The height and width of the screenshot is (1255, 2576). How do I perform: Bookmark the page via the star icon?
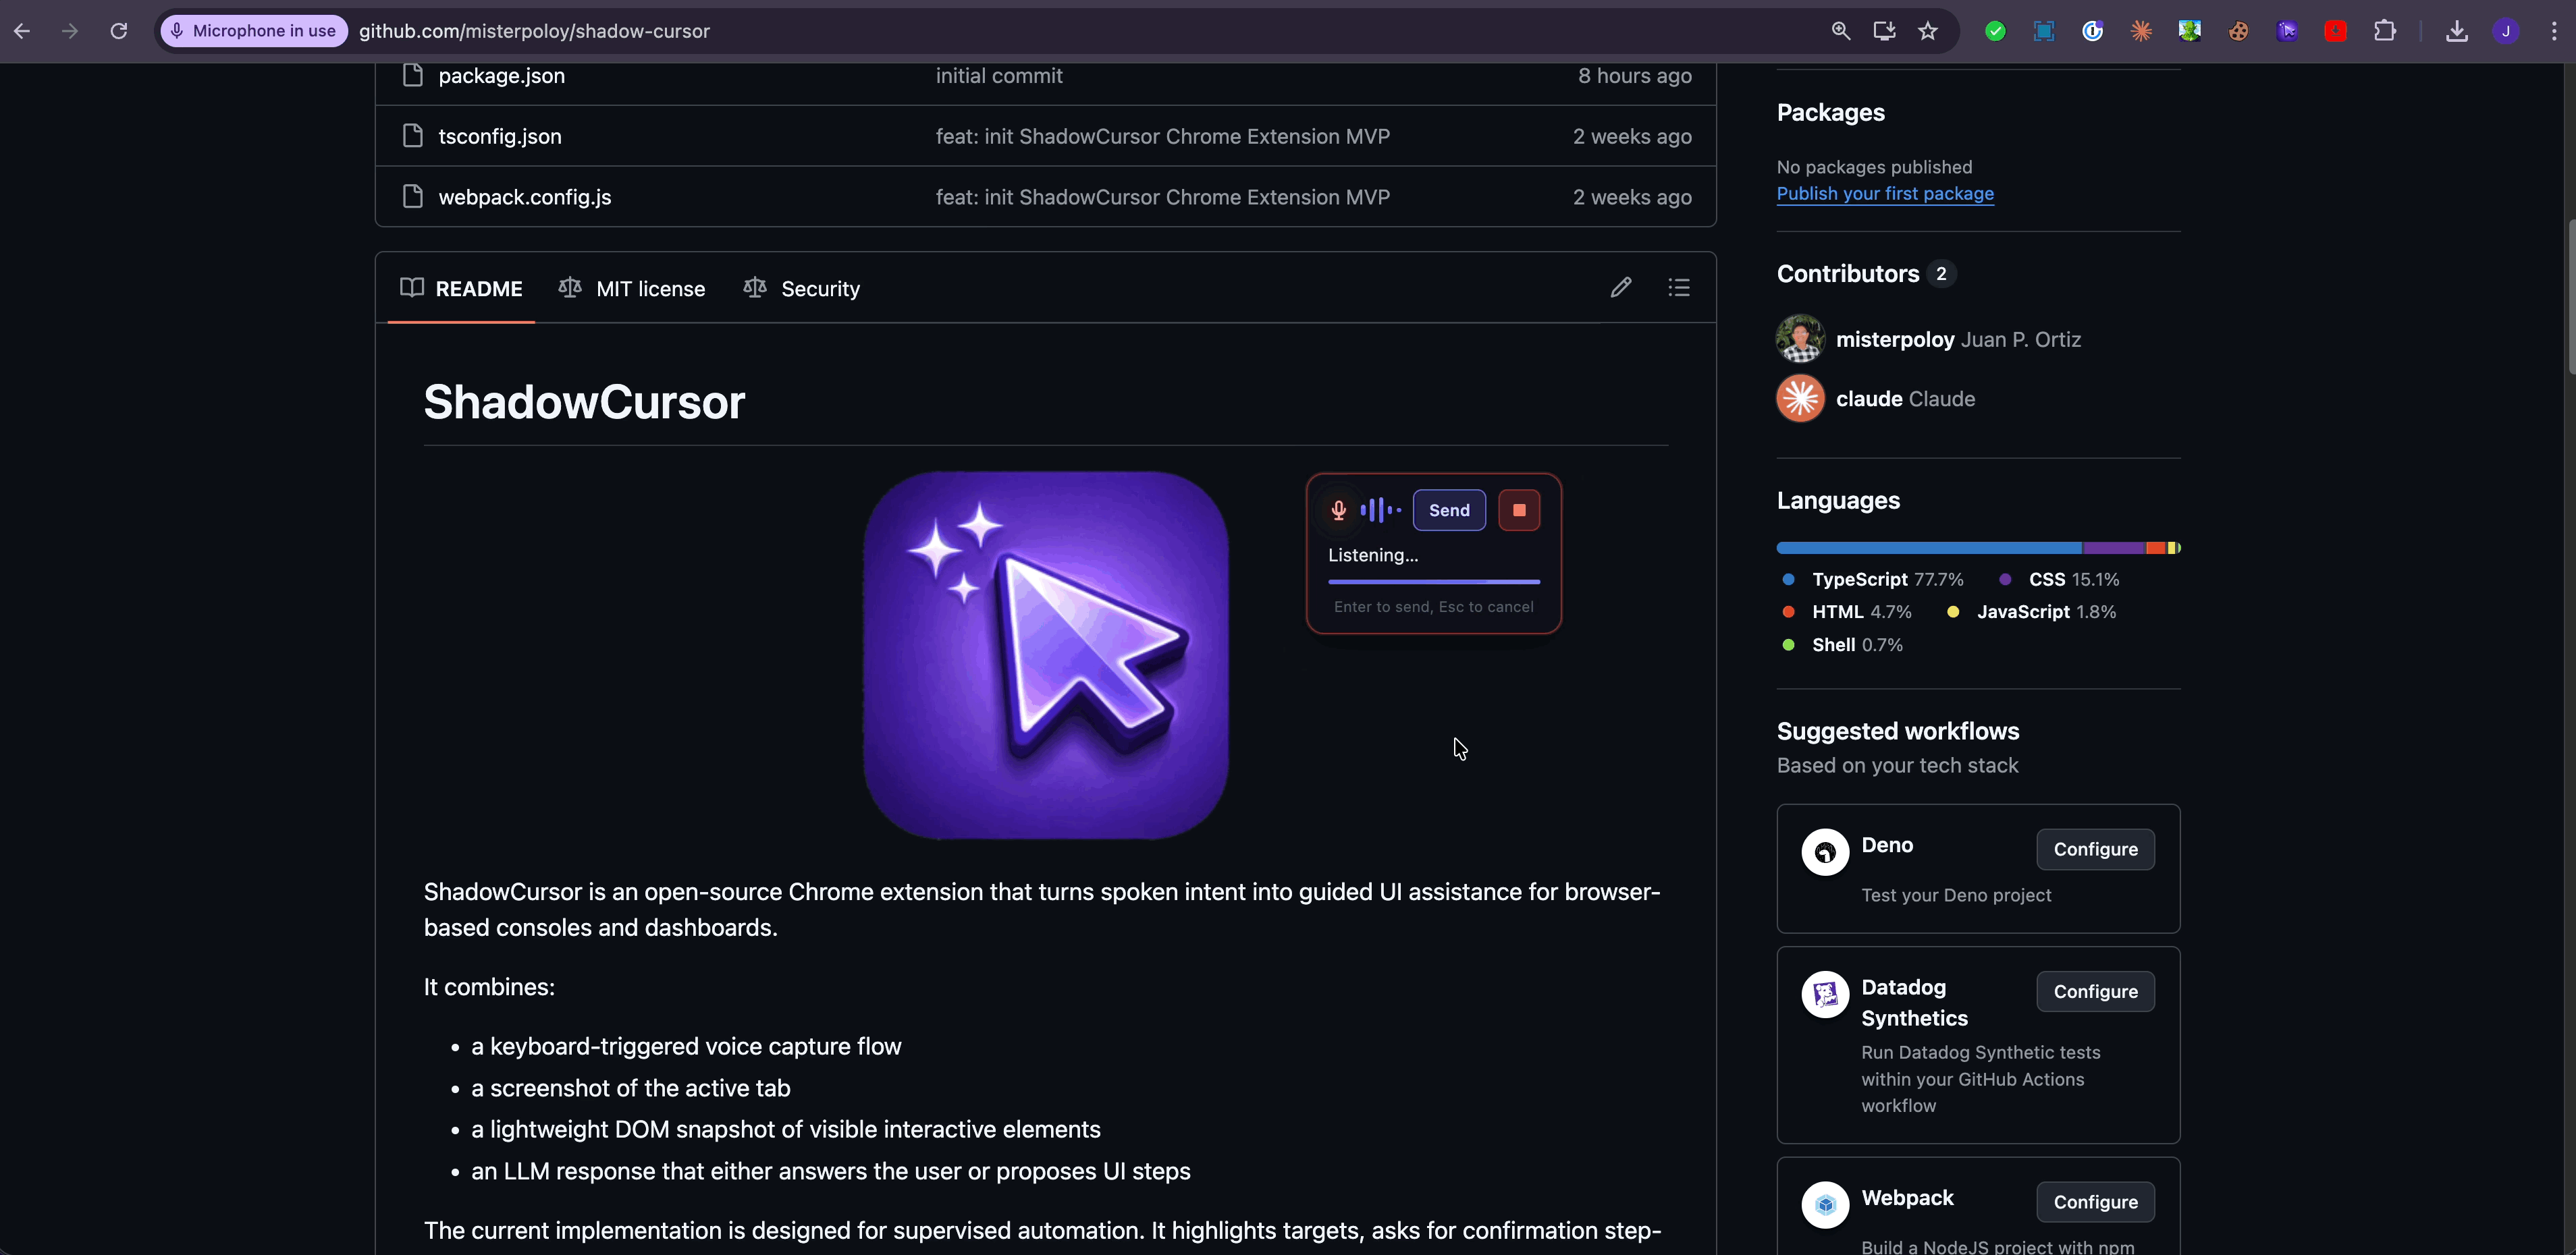tap(1928, 31)
